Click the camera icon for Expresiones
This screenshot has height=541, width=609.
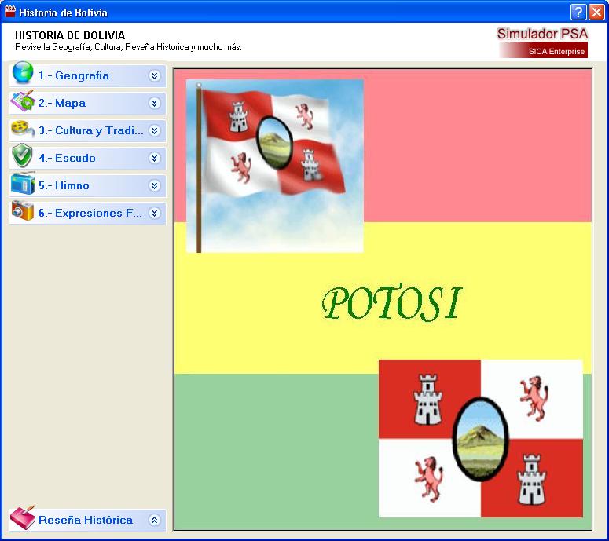(22, 212)
